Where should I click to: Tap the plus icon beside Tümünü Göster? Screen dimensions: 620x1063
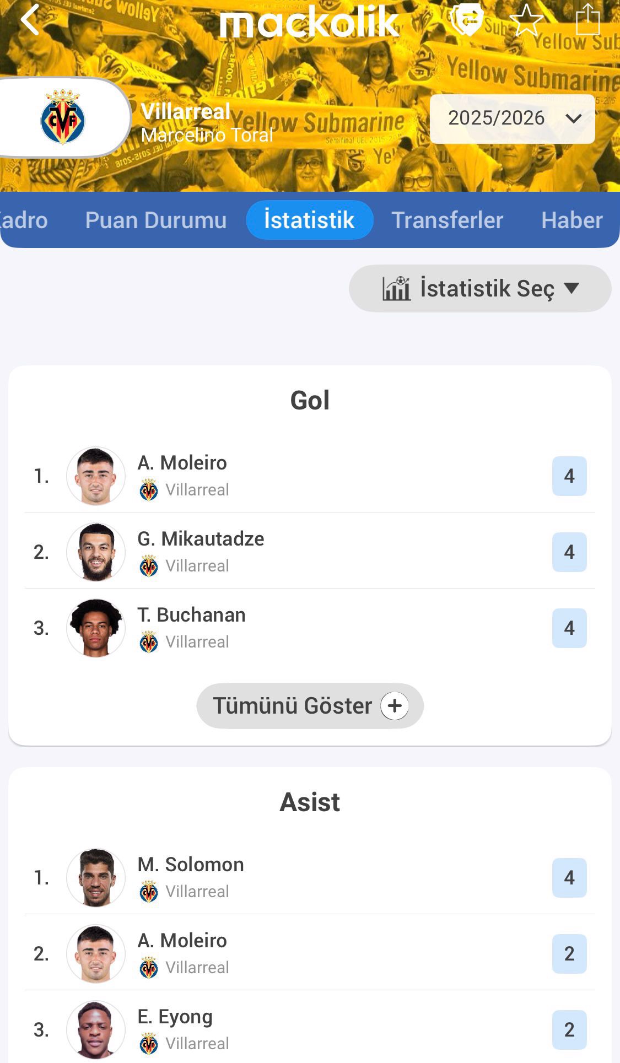click(x=395, y=706)
